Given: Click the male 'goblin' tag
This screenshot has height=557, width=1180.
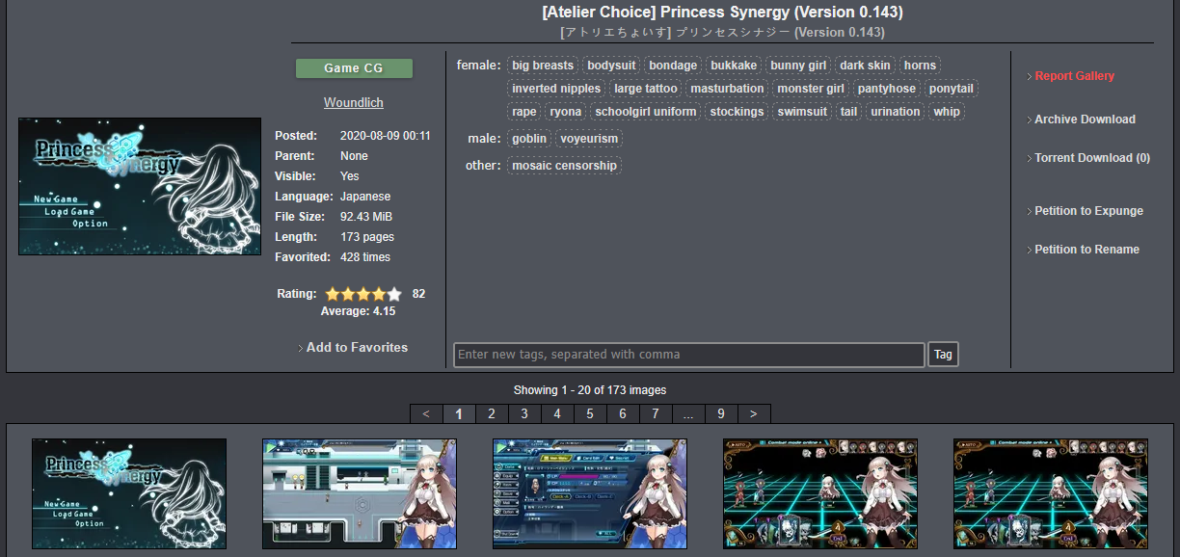Looking at the screenshot, I should pyautogui.click(x=529, y=139).
